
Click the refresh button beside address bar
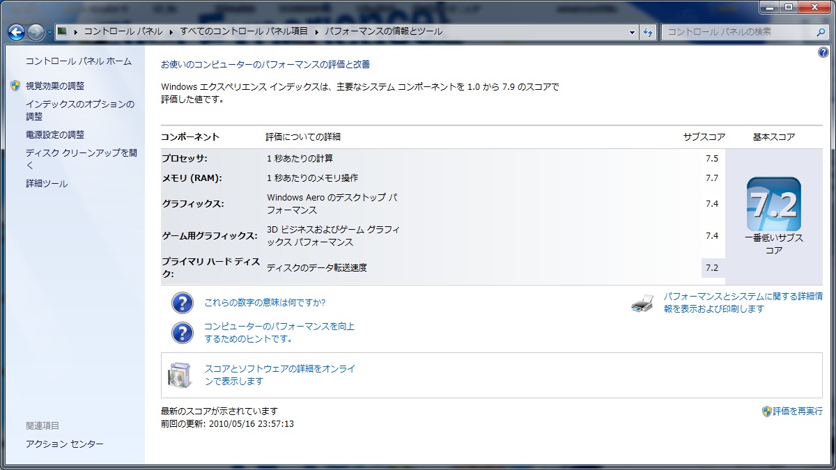pos(648,32)
